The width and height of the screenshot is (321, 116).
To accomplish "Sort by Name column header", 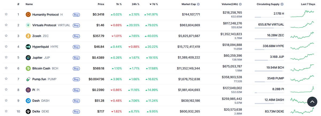I will (29, 4).
